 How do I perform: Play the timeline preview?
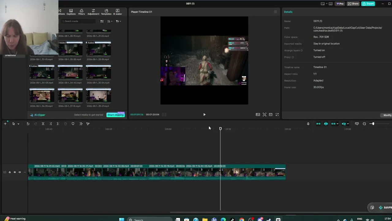(204, 114)
